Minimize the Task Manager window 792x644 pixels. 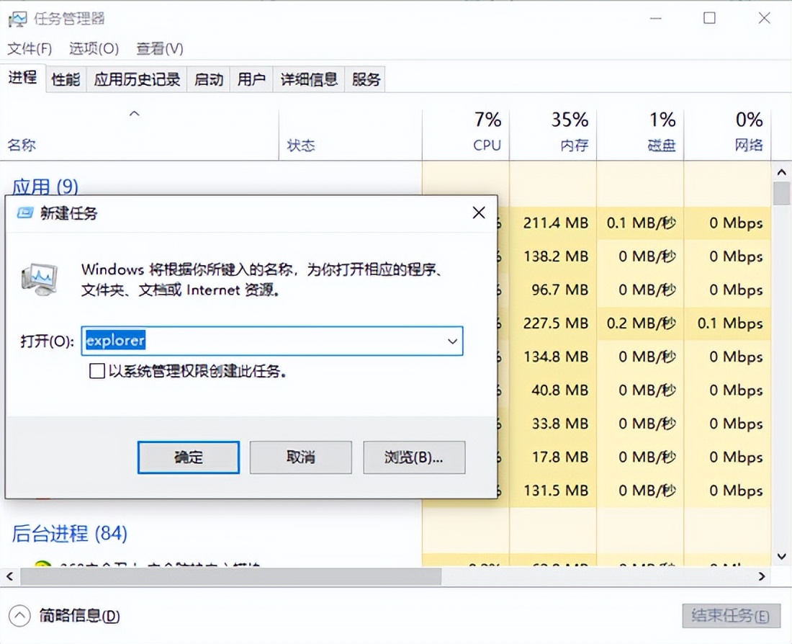[x=656, y=19]
